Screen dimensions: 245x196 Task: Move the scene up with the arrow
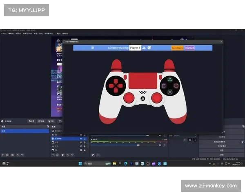click(18, 155)
